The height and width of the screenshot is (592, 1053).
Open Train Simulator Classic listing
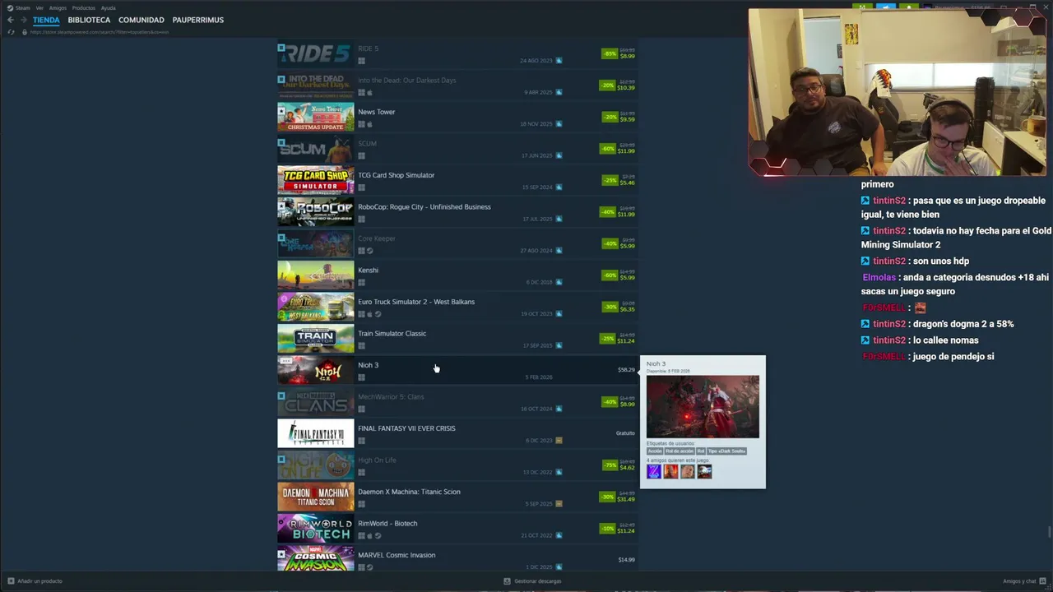(457, 339)
